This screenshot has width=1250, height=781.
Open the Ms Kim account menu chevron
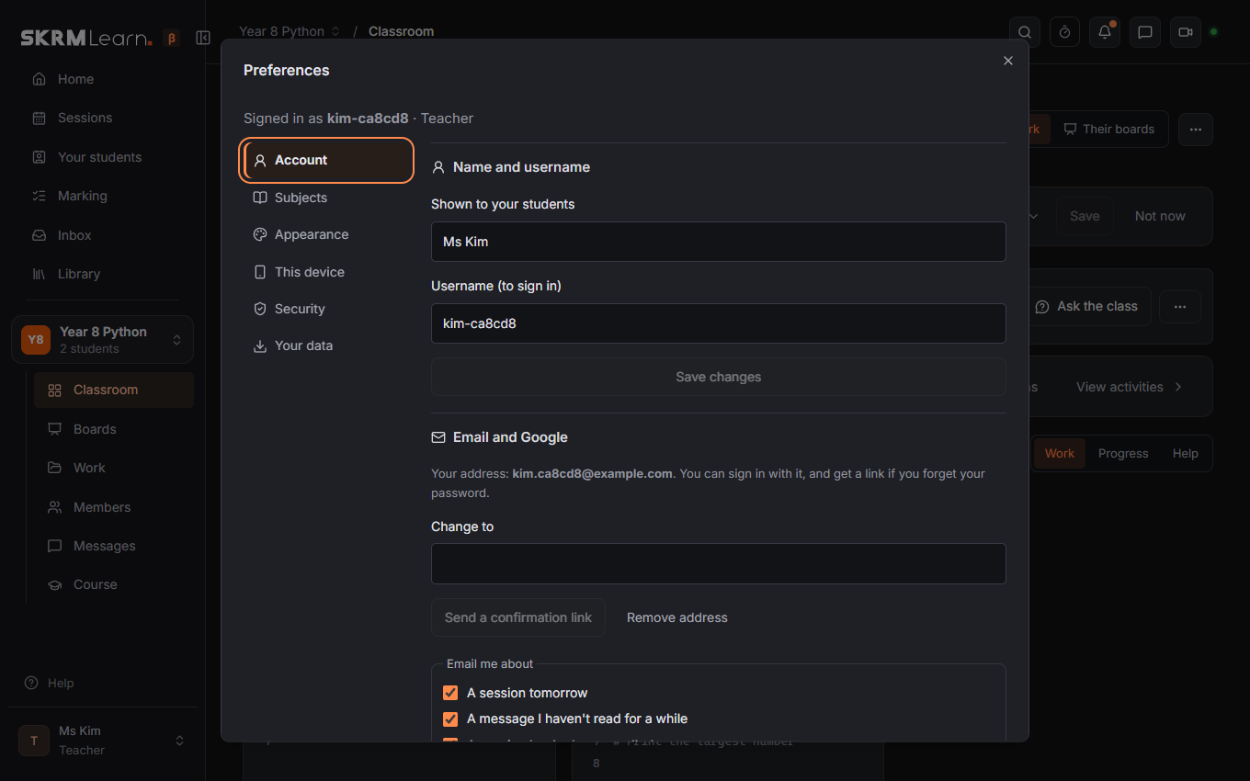179,741
